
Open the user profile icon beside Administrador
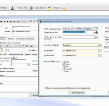click(12, 8)
